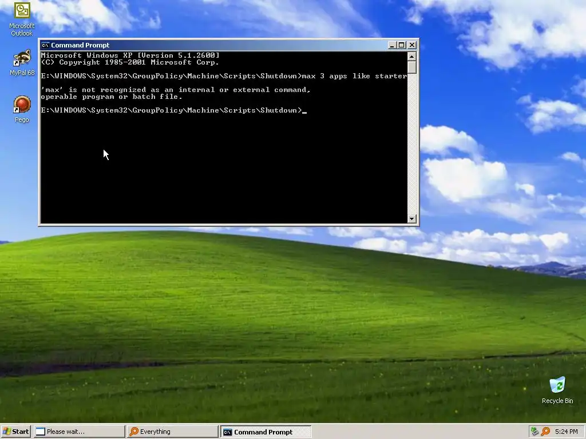Close the Command Prompt window

(412, 45)
